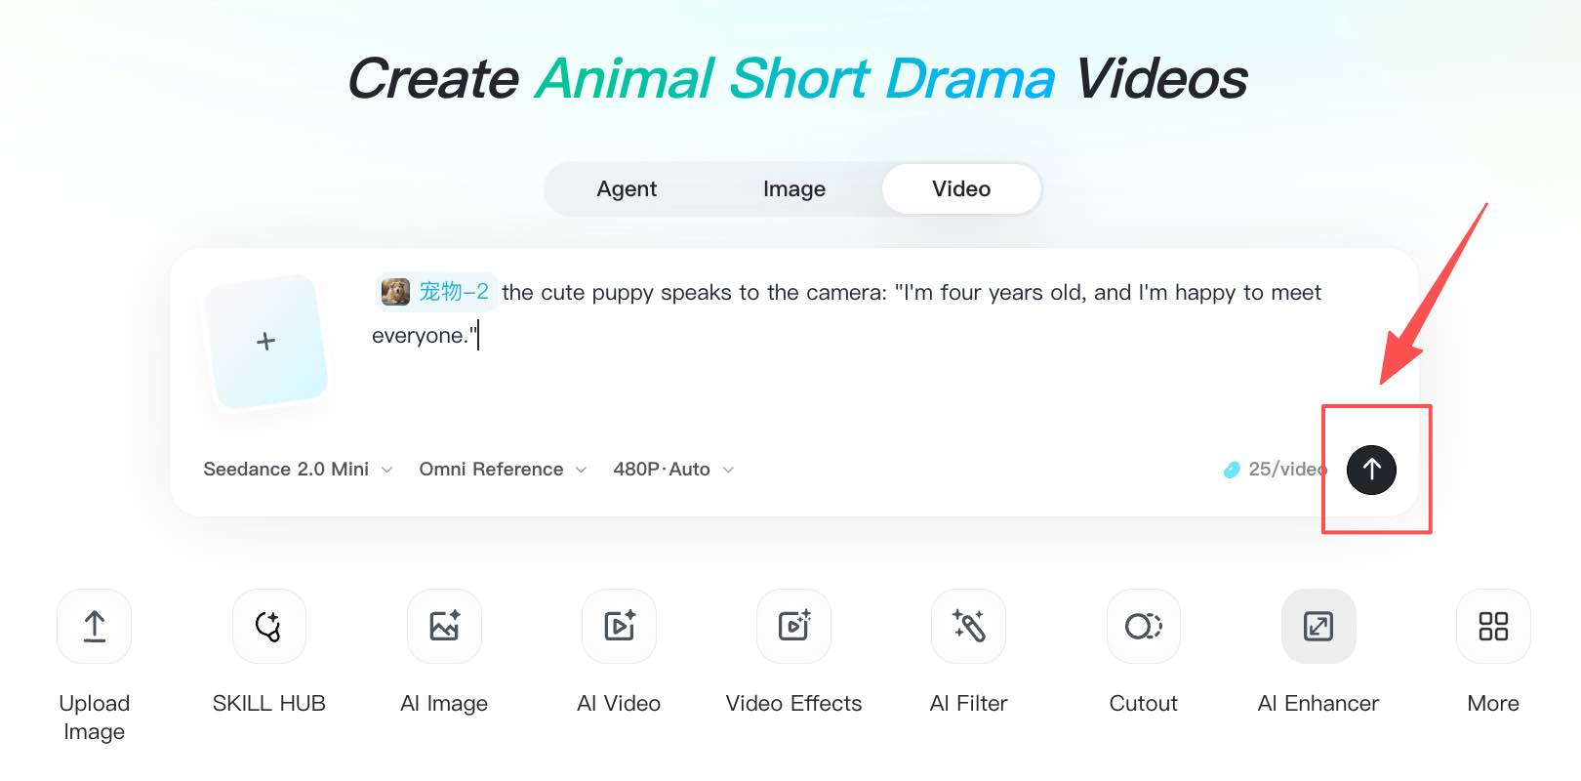
Task: Submit the prompt with the up-arrow button
Action: point(1371,470)
